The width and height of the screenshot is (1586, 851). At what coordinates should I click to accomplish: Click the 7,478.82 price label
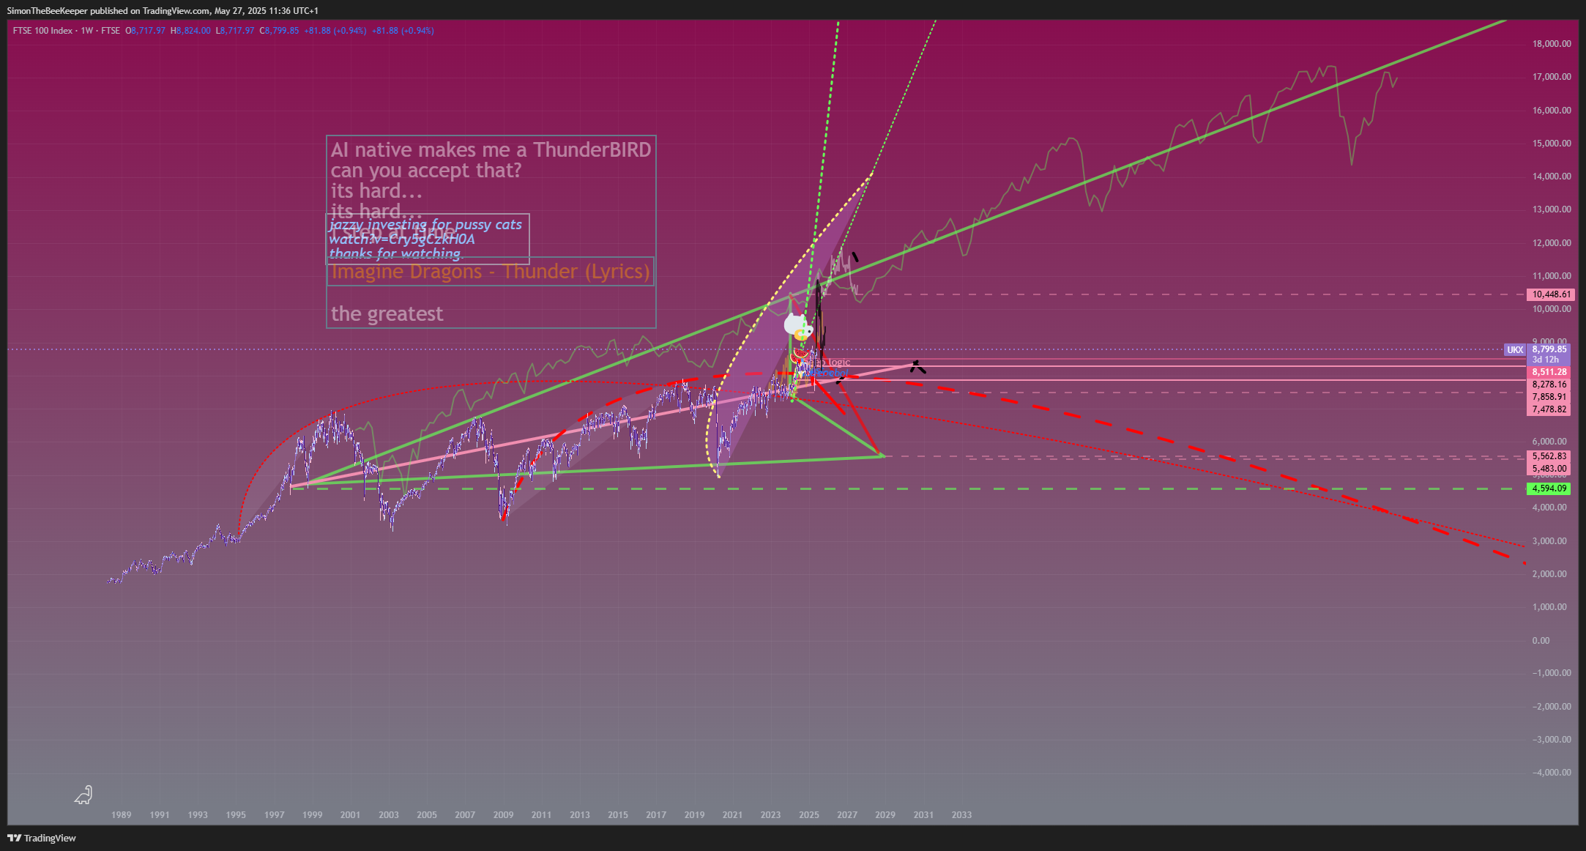point(1549,409)
